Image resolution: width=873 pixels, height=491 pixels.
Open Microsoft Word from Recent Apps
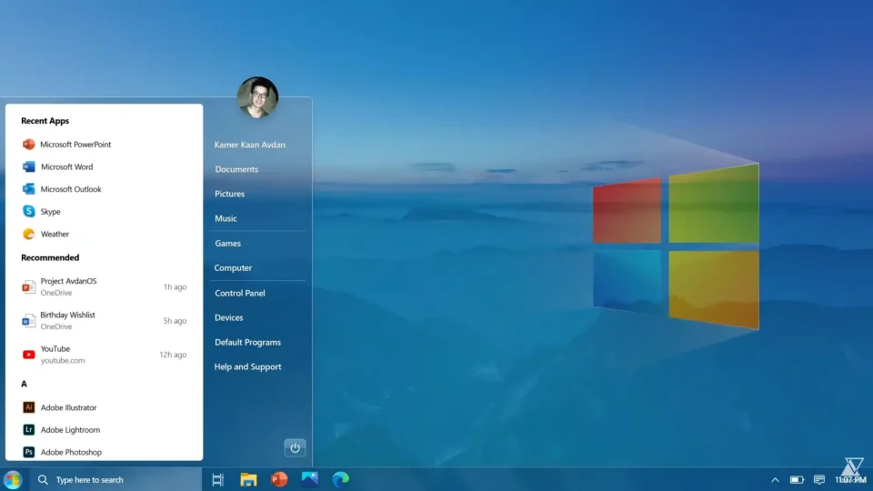[x=66, y=166]
